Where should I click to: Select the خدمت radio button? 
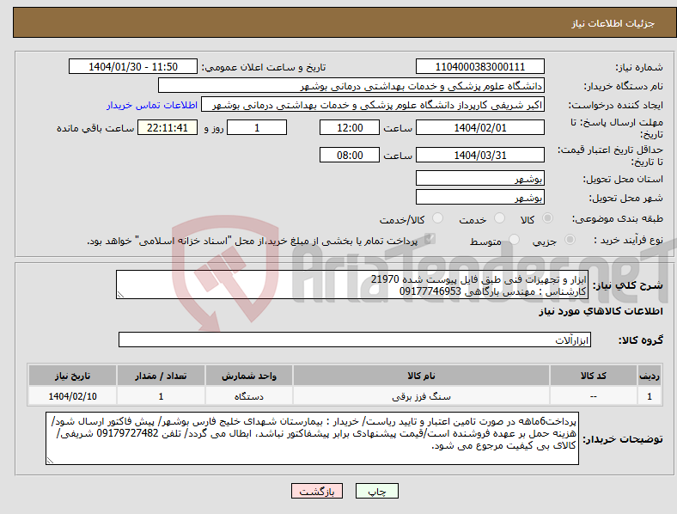point(499,218)
